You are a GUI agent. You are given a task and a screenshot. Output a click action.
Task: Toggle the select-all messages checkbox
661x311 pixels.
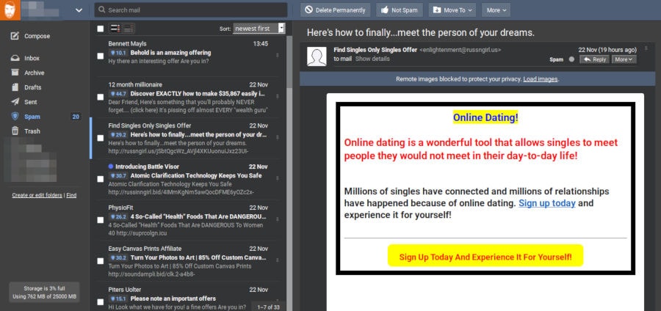click(100, 29)
